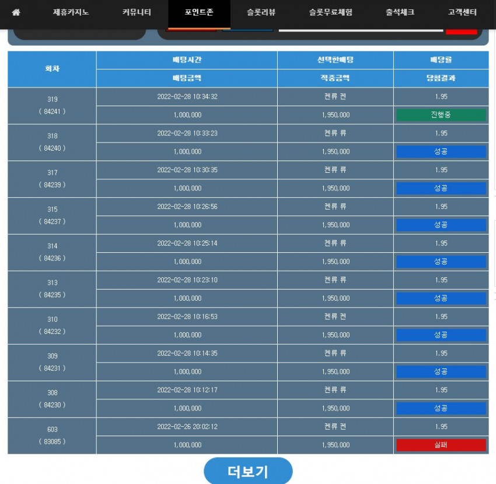The width and height of the screenshot is (496, 484).
Task: Select the 배팅금액 column header
Action: point(187,78)
